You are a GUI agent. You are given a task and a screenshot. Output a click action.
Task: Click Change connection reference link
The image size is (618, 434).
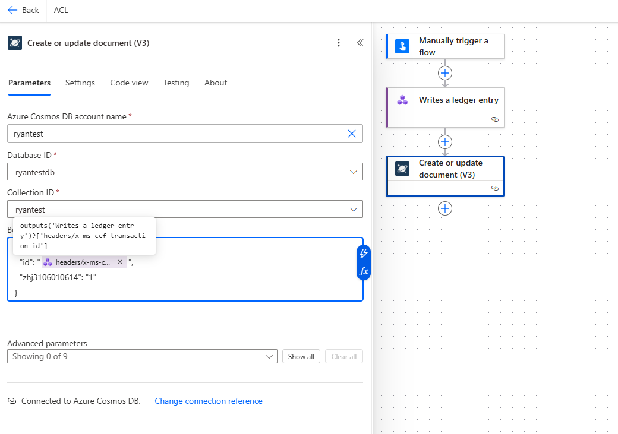pyautogui.click(x=209, y=401)
